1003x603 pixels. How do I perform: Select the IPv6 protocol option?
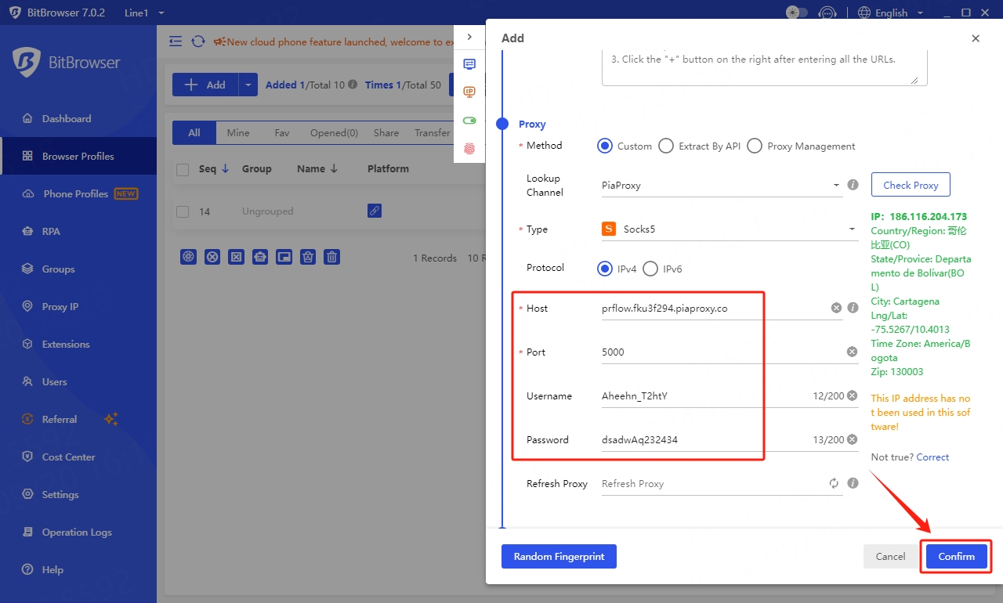click(650, 269)
